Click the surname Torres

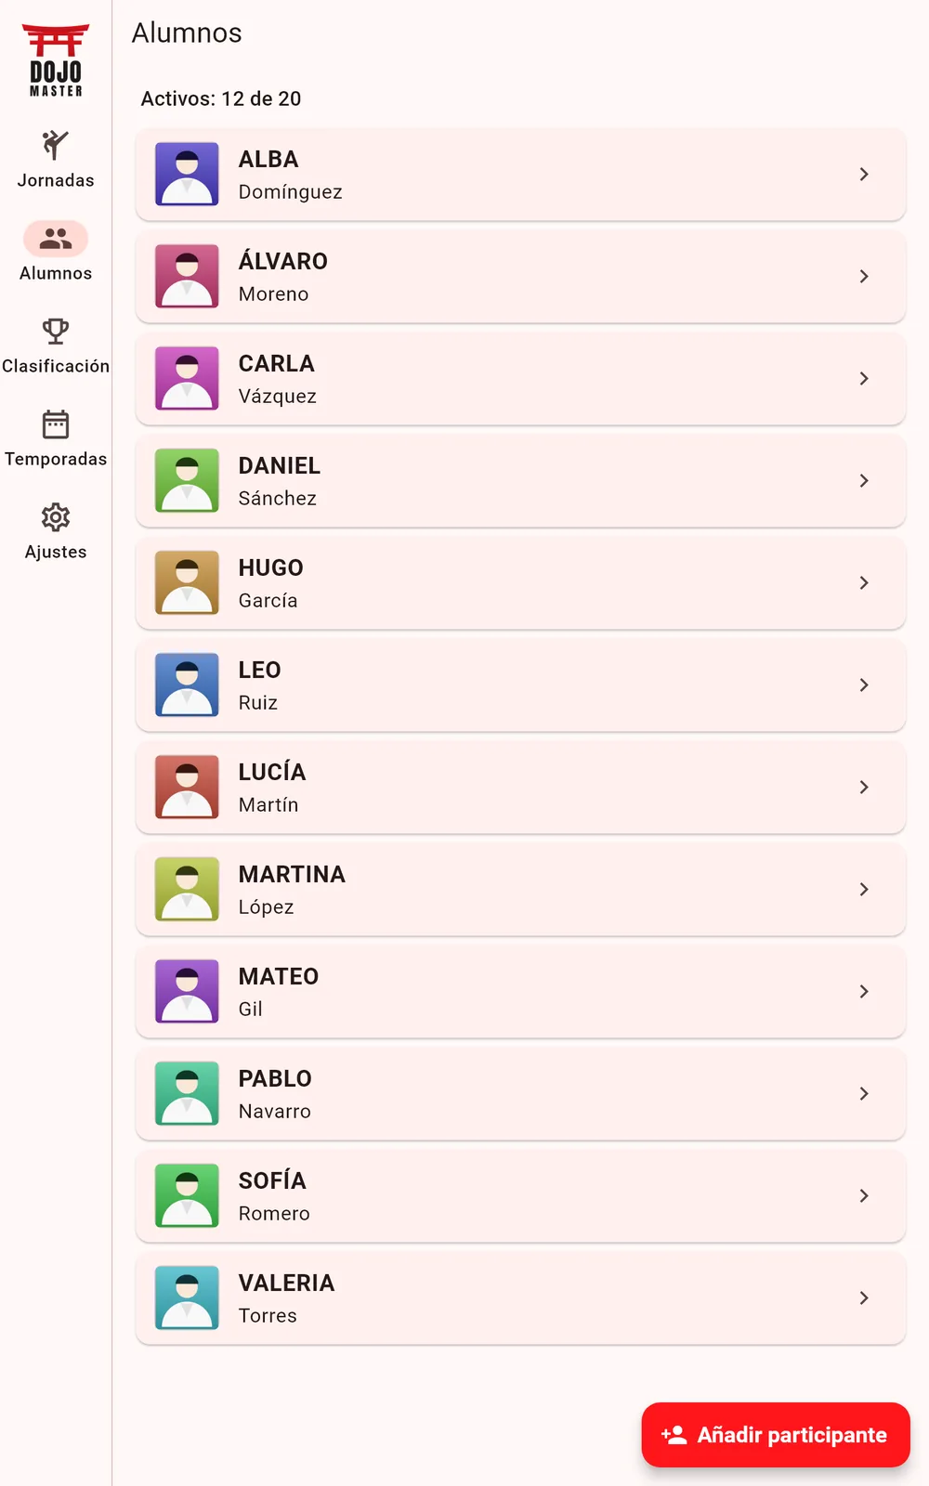[268, 1315]
